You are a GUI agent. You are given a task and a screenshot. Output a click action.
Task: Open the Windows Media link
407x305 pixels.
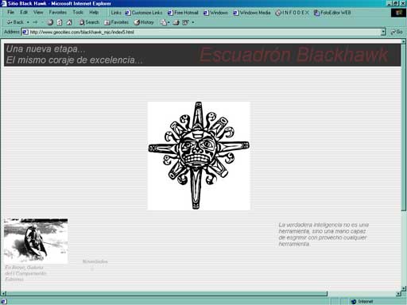[252, 13]
